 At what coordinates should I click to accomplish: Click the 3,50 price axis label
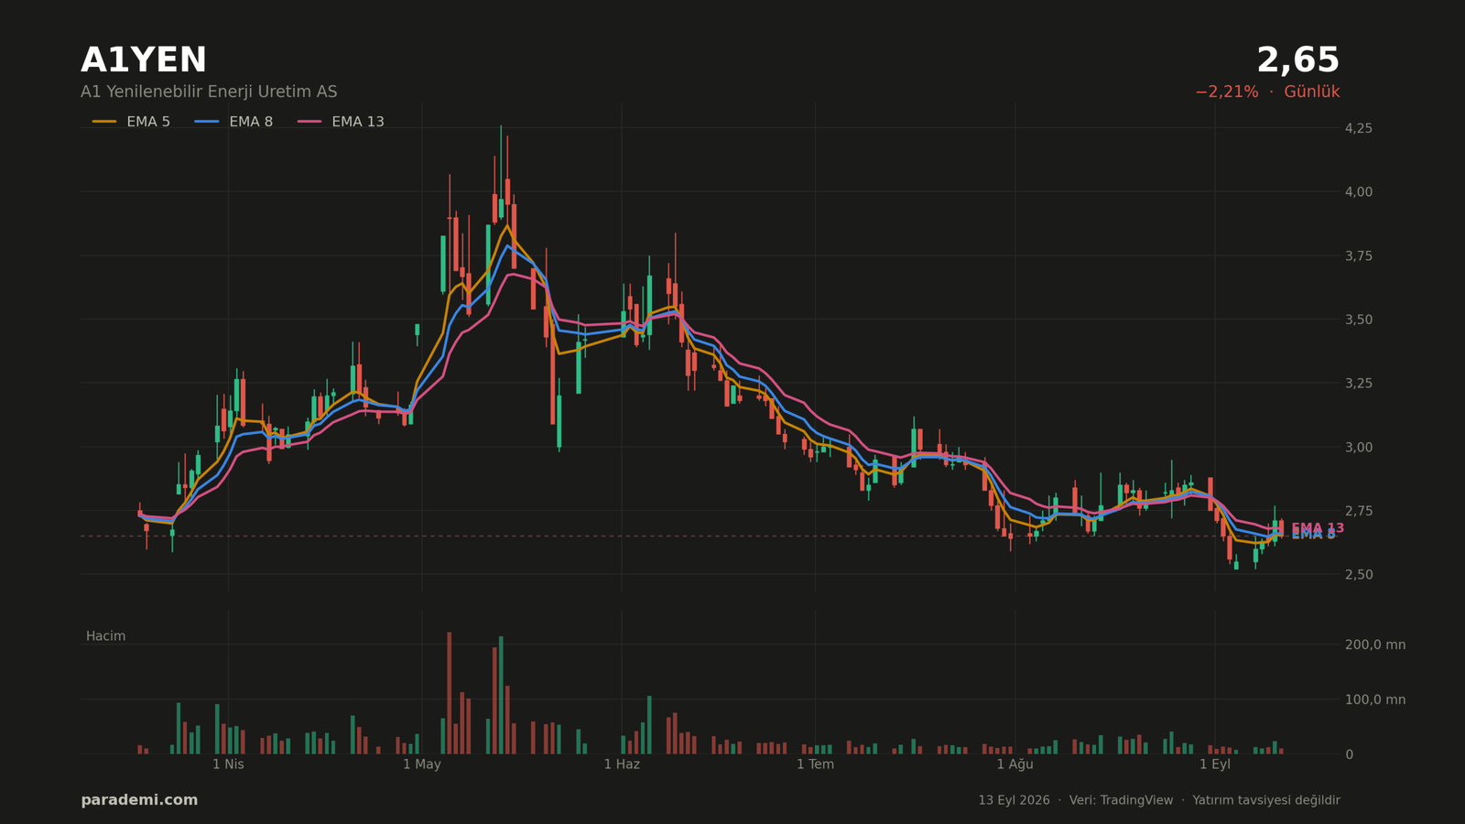click(1358, 320)
